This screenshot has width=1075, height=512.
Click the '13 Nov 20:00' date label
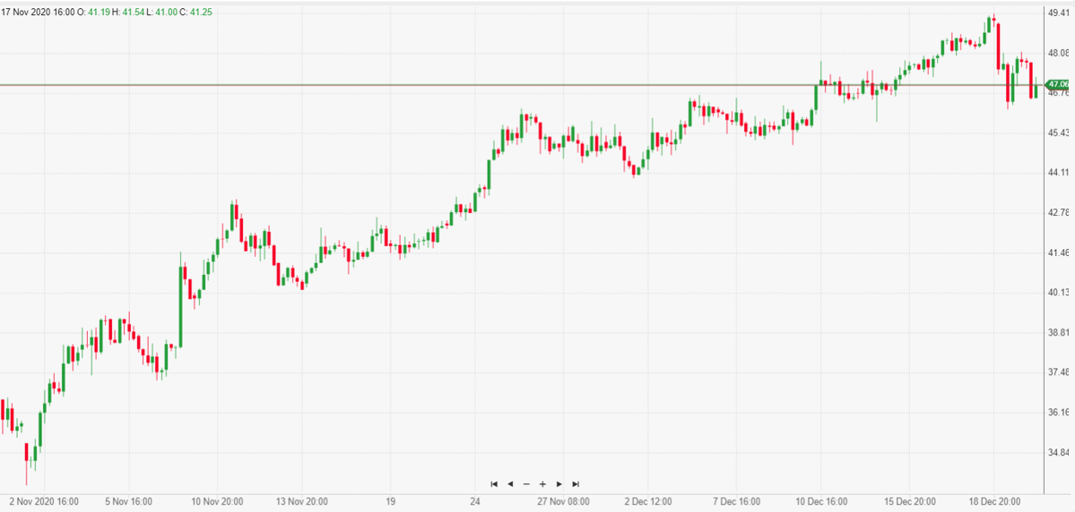click(301, 502)
